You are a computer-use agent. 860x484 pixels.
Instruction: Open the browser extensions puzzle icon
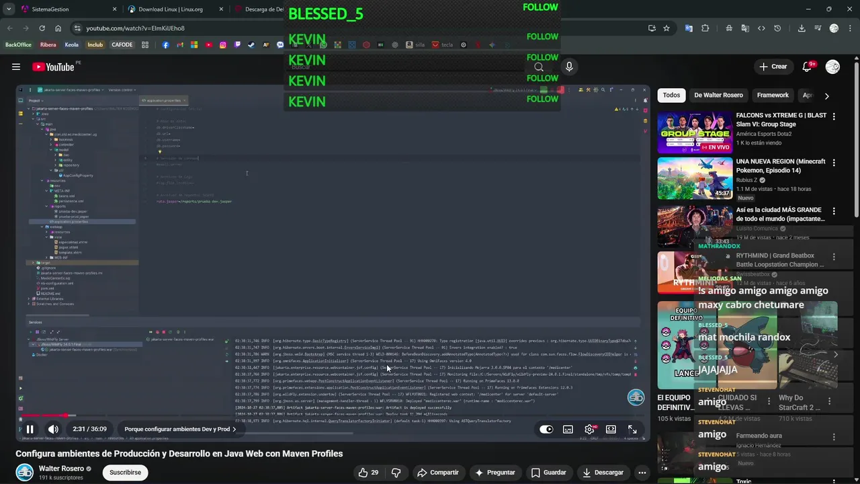coord(705,28)
